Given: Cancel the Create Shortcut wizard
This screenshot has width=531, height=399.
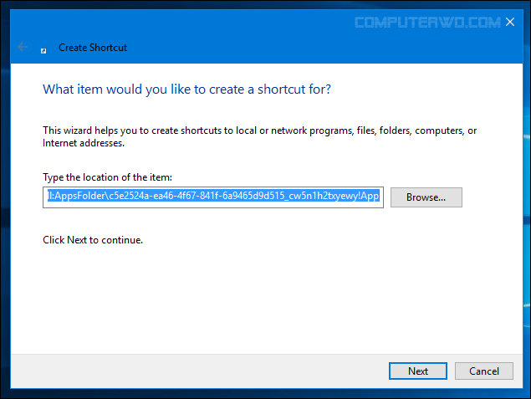Looking at the screenshot, I should [x=484, y=371].
